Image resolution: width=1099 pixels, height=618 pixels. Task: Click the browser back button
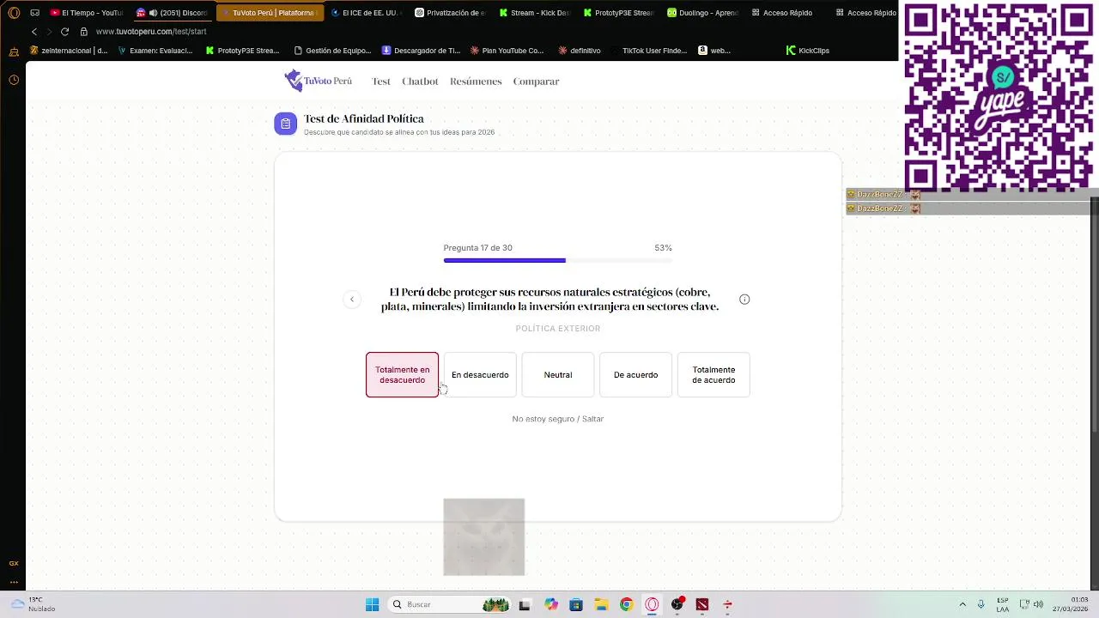point(34,32)
